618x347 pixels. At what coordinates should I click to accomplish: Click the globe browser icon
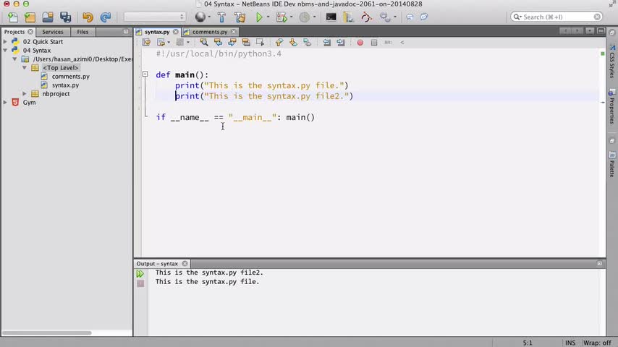coord(200,17)
